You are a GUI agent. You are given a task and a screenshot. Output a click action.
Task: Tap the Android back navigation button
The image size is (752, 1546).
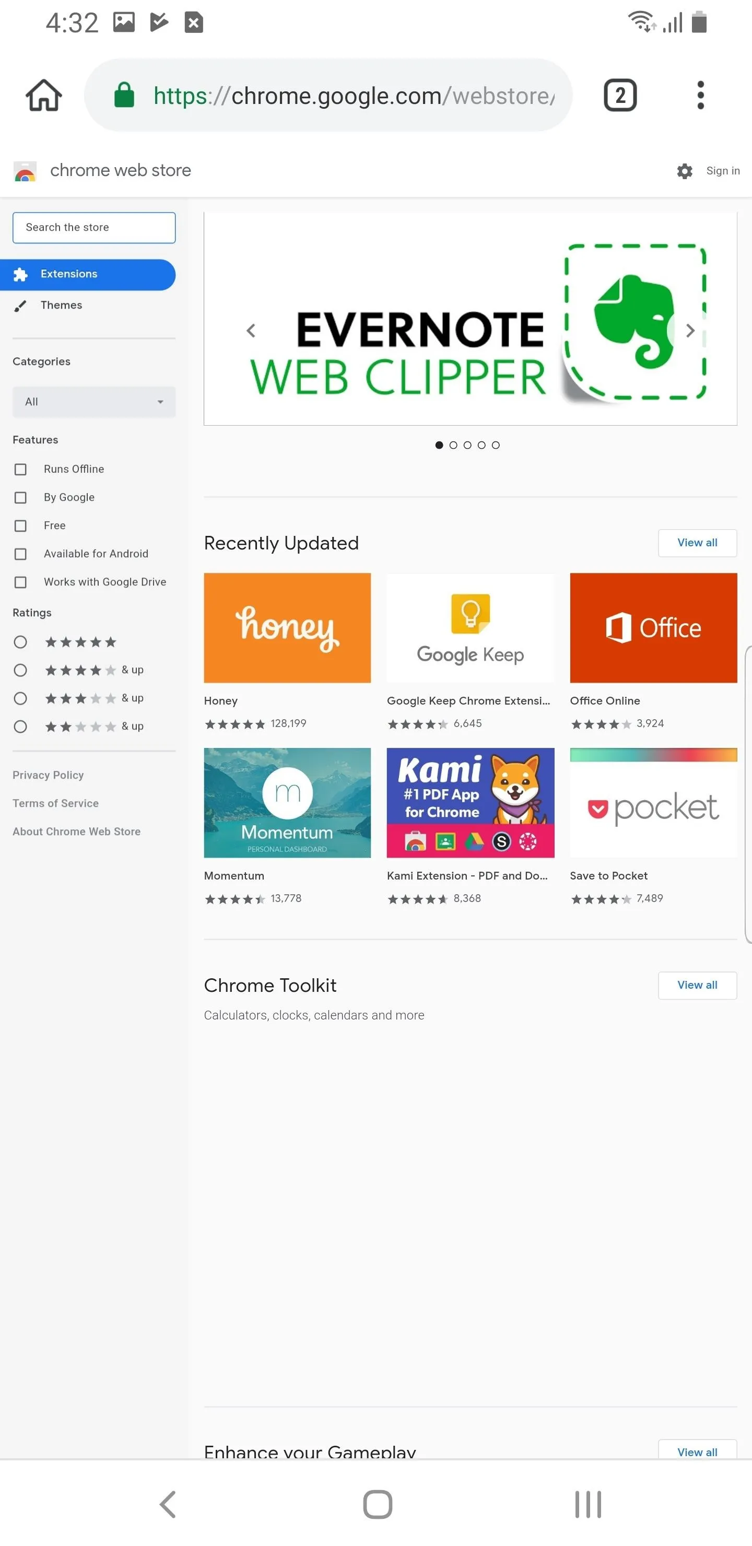[168, 1504]
